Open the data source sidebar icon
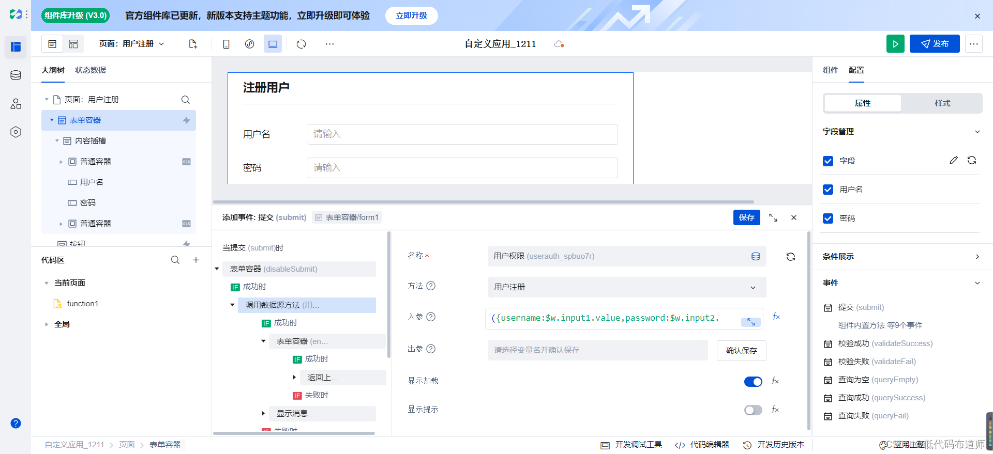Image resolution: width=993 pixels, height=454 pixels. (x=16, y=75)
